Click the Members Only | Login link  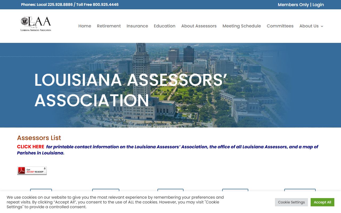click(301, 5)
